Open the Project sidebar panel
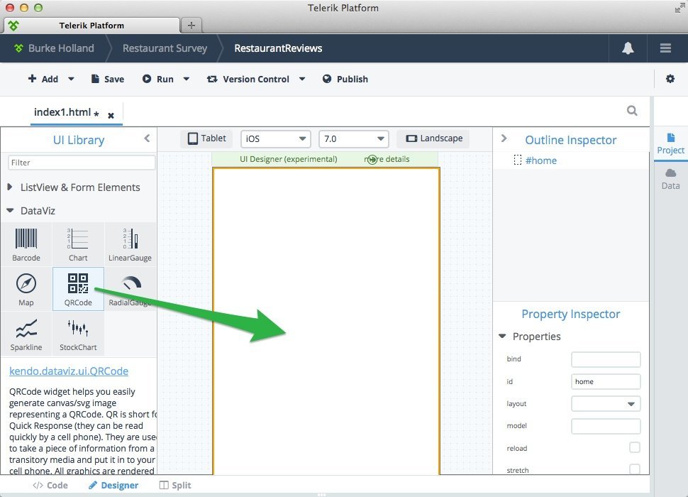This screenshot has height=497, width=688. 670,143
